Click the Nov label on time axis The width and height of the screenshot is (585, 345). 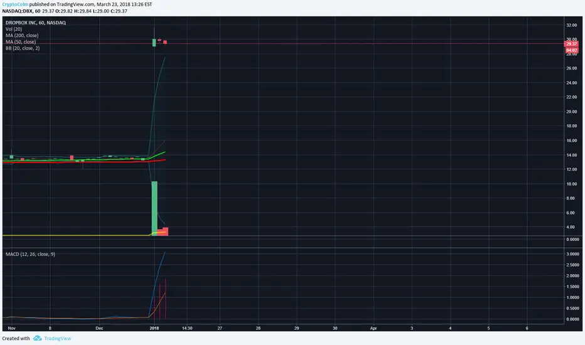pyautogui.click(x=11, y=328)
